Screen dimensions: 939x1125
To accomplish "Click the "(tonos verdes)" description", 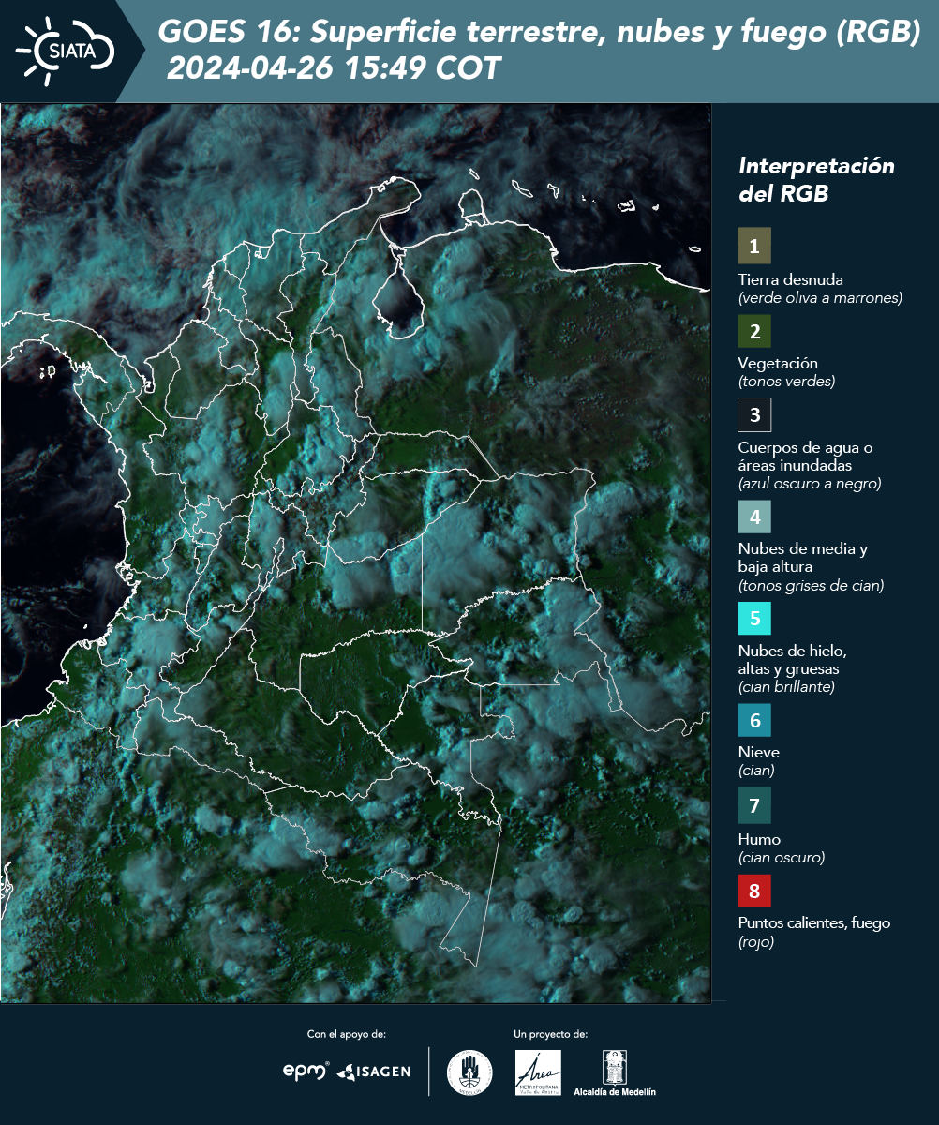I will click(x=786, y=382).
